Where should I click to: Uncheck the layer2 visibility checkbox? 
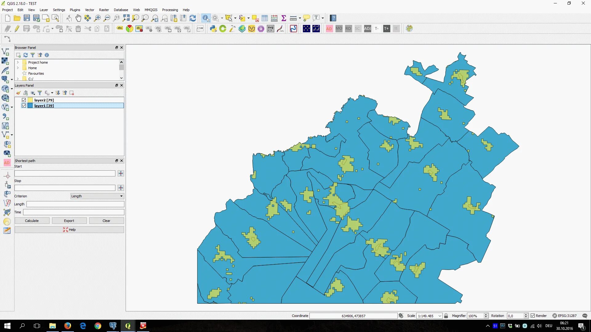(x=24, y=100)
